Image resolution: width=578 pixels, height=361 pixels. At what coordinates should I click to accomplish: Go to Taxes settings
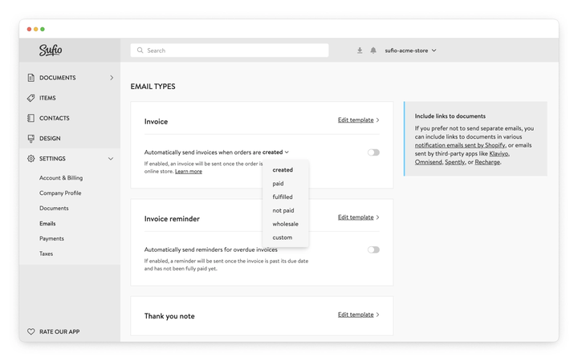pyautogui.click(x=46, y=254)
